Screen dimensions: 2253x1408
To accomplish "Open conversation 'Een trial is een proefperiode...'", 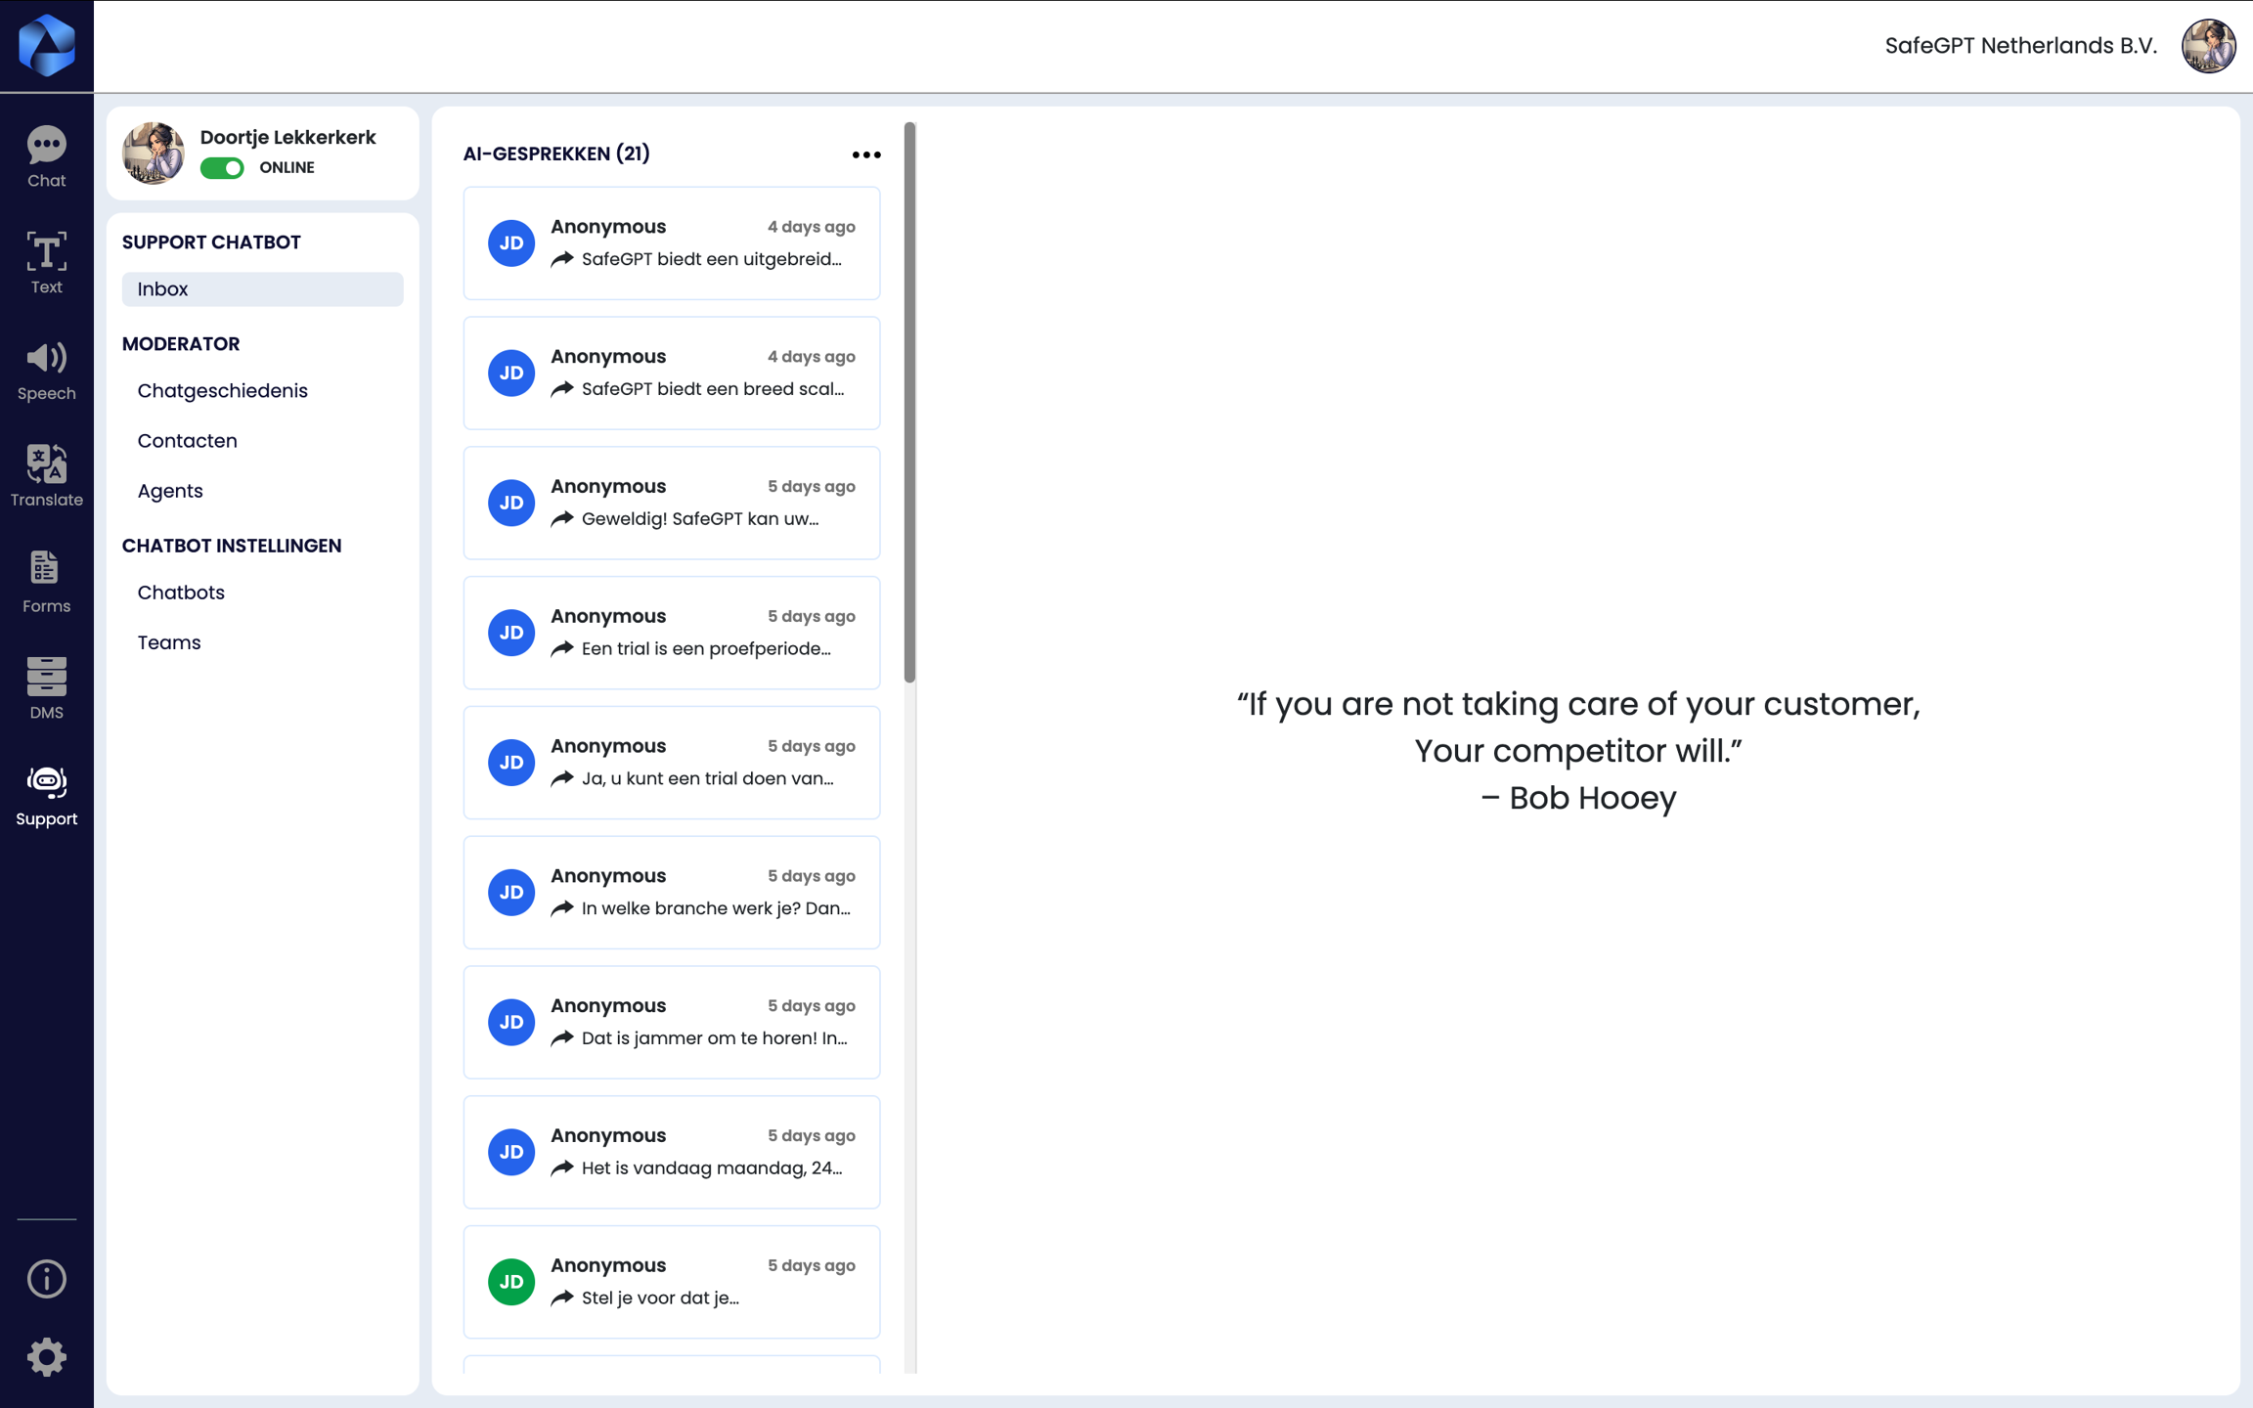I will [x=671, y=633].
